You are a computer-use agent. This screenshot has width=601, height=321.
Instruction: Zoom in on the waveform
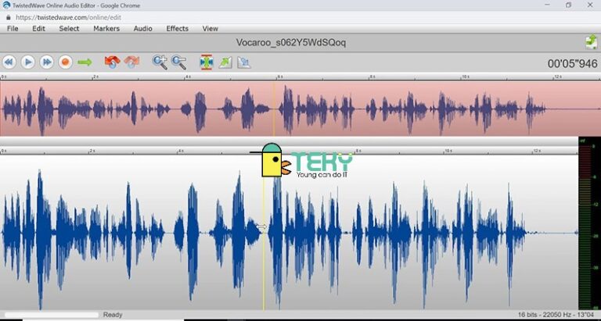tap(160, 62)
